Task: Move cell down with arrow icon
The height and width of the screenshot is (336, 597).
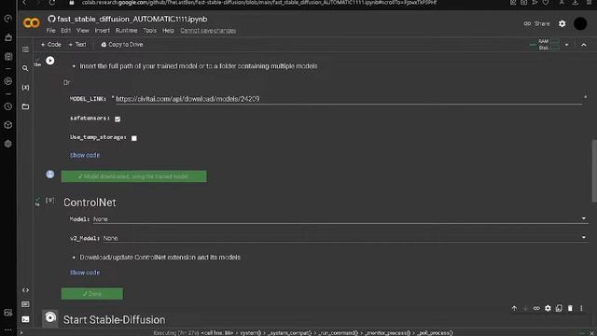Action: point(525,308)
